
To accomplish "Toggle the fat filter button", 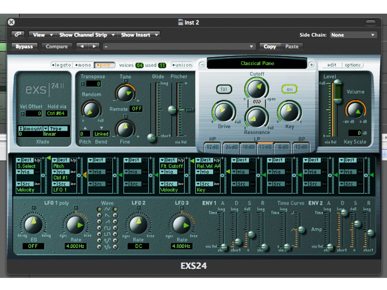I will click(224, 89).
